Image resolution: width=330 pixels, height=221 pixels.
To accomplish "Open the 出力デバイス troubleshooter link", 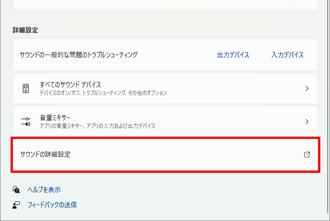I will coord(233,55).
